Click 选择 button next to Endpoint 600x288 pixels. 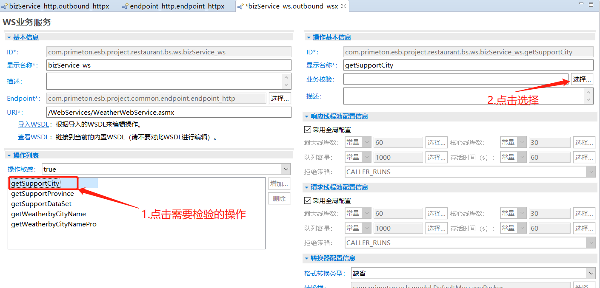(x=280, y=99)
